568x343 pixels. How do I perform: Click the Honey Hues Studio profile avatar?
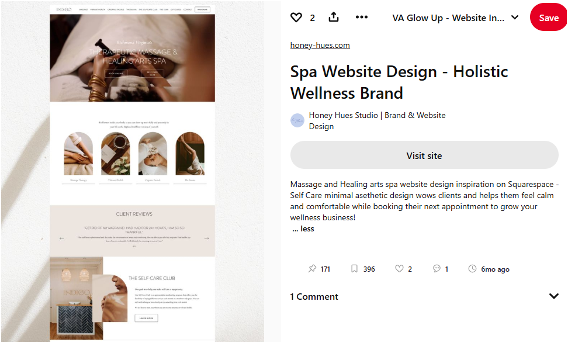pyautogui.click(x=297, y=120)
